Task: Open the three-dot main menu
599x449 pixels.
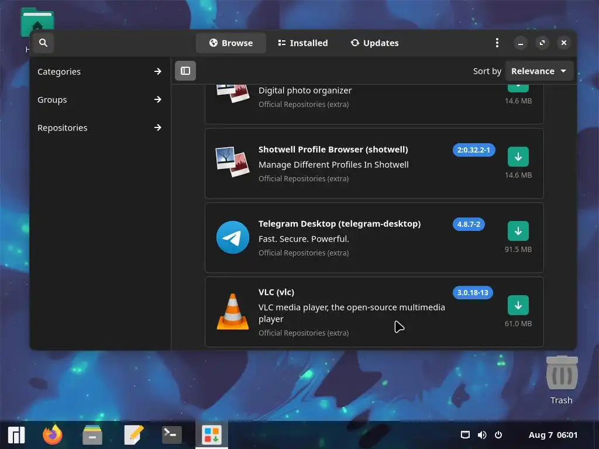Action: tap(497, 43)
